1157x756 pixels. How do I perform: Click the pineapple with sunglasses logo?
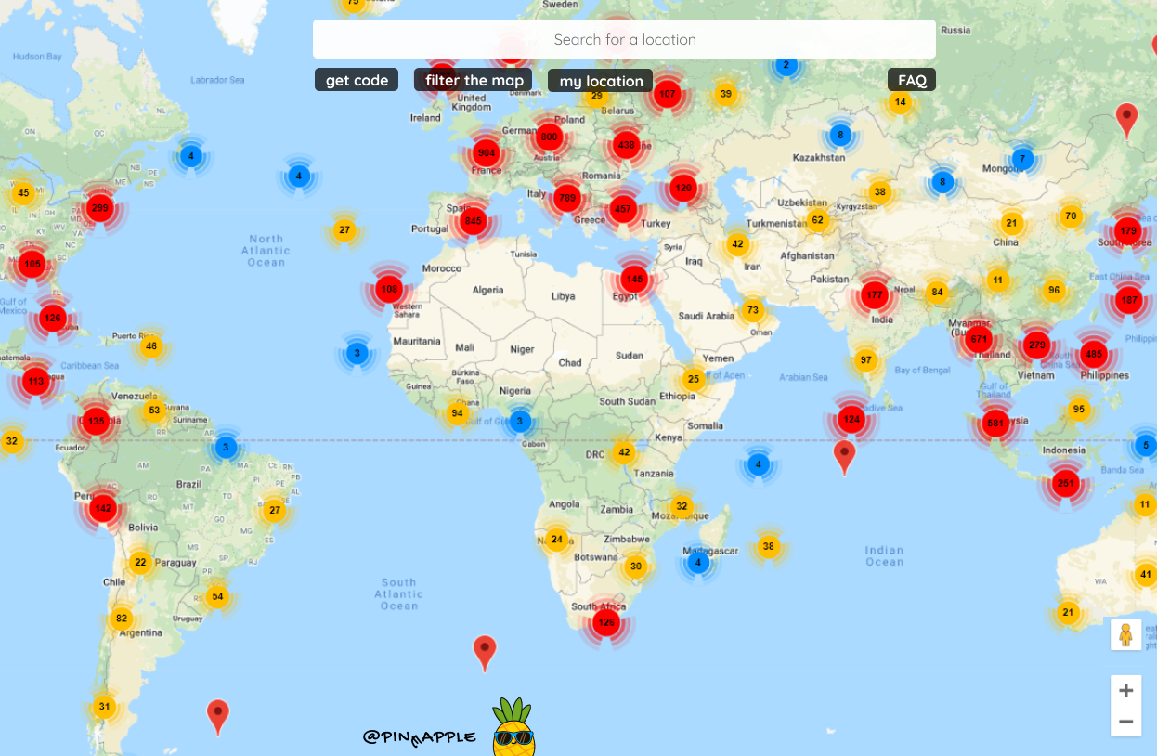(513, 727)
